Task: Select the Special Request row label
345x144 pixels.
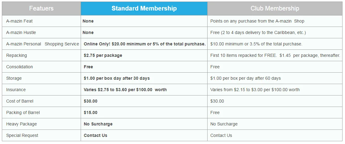Action: coord(22,135)
